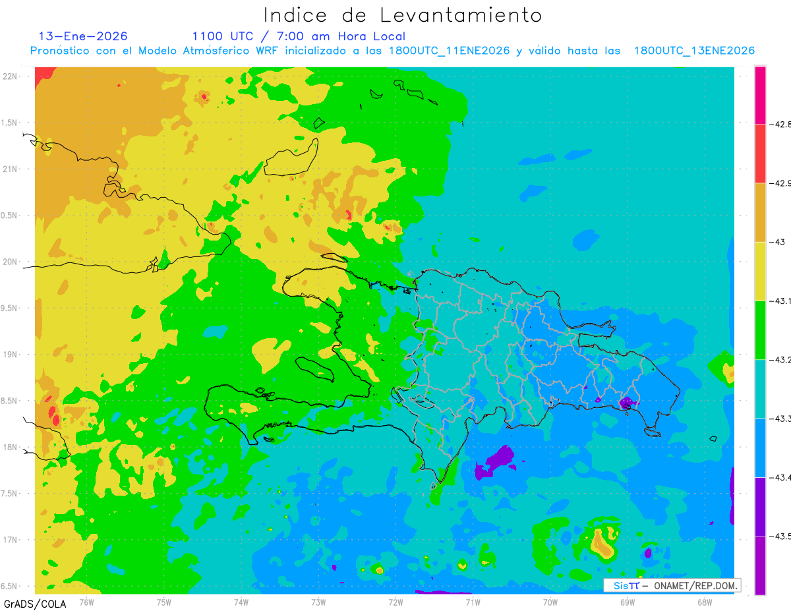Click the date "13-Ene-2026"
This screenshot has height=611, width=791.
pos(83,36)
